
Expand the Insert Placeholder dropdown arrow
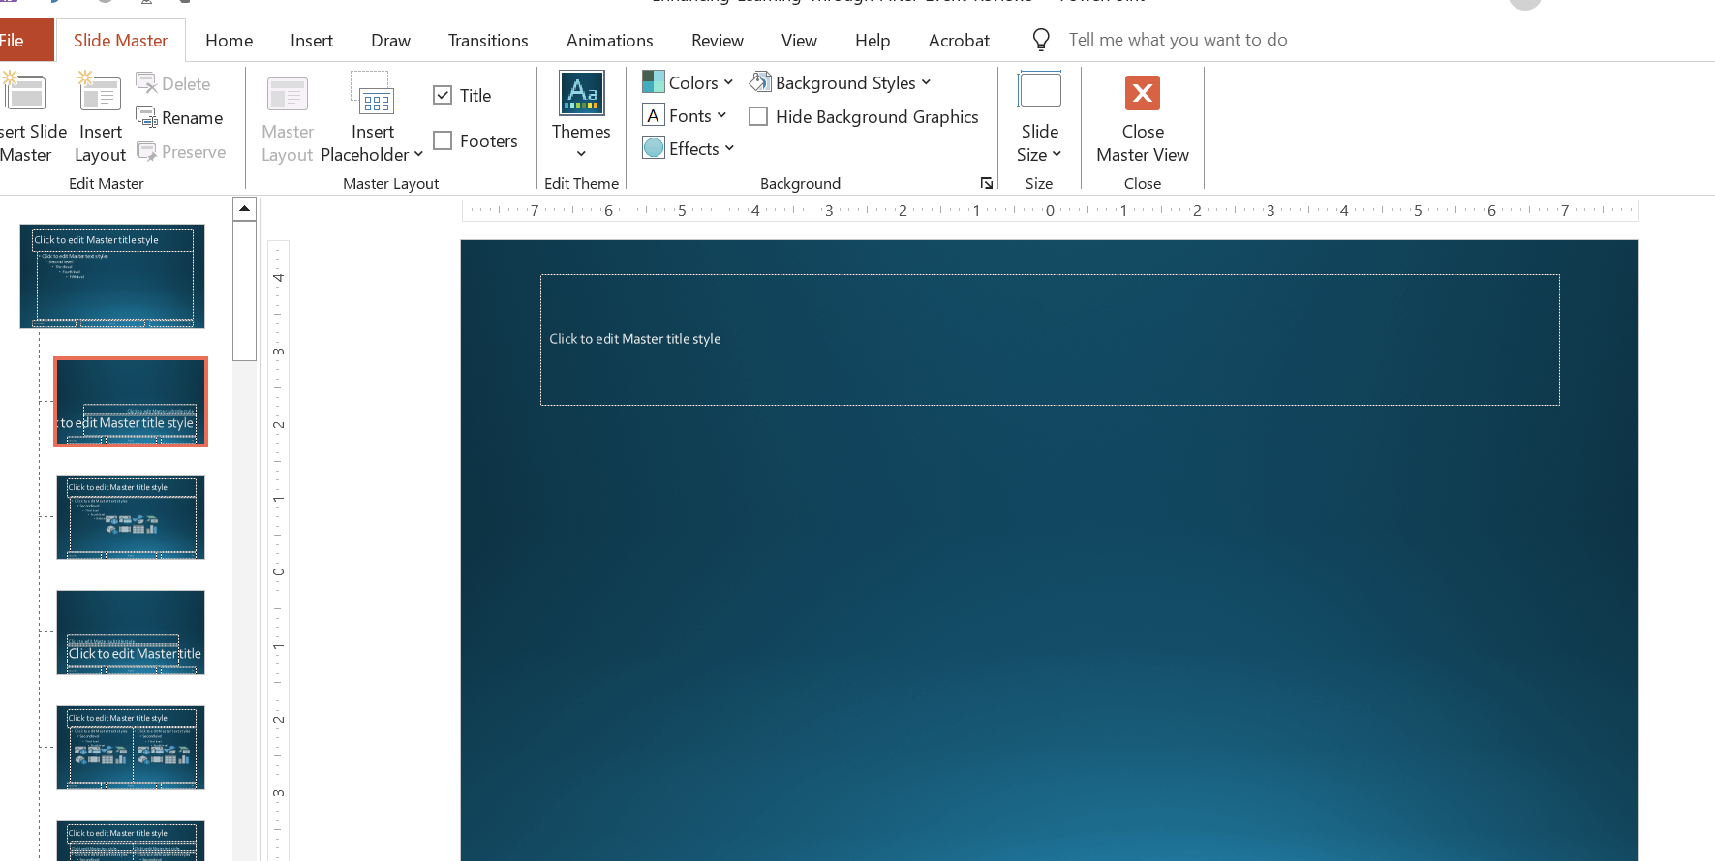(x=418, y=154)
